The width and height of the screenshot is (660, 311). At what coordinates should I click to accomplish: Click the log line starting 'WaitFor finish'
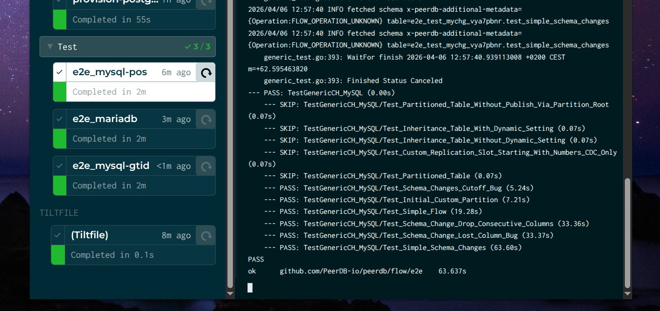tap(407, 63)
